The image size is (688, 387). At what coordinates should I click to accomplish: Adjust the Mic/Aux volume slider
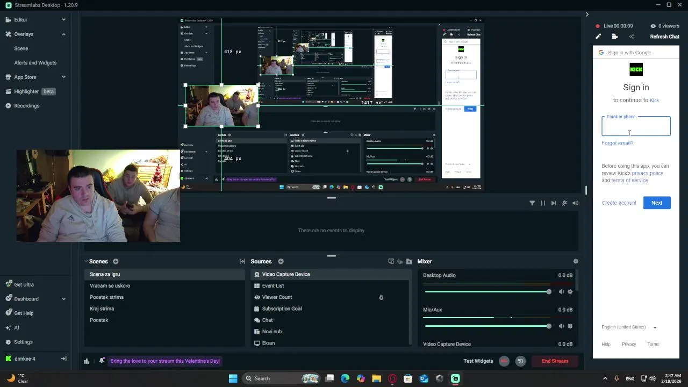[487, 326]
